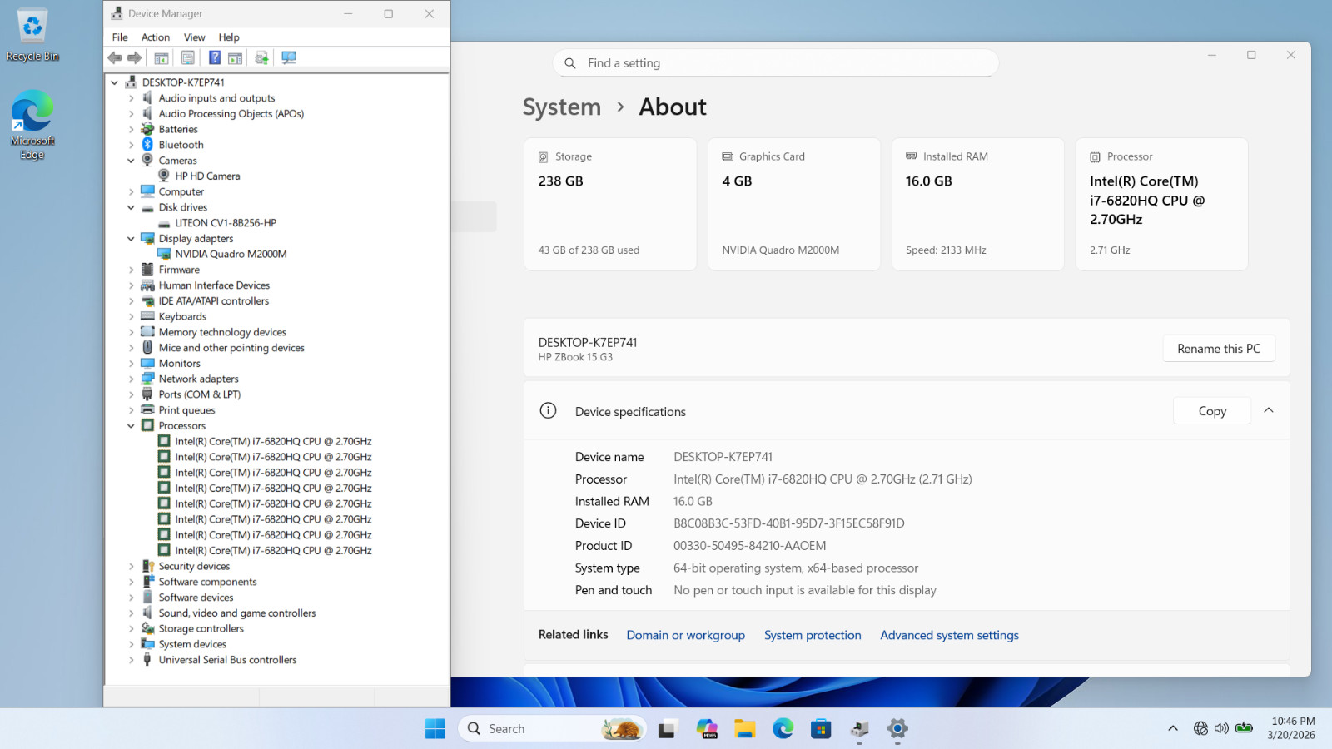Screen dimensions: 1332x749
Task: Collapse the Processors category
Action: (x=131, y=426)
